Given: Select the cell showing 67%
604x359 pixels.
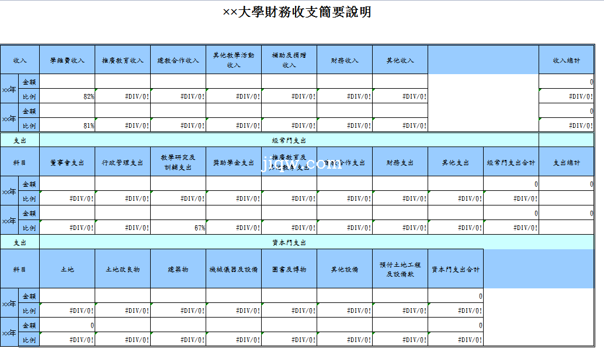Looking at the screenshot, I should (x=178, y=228).
